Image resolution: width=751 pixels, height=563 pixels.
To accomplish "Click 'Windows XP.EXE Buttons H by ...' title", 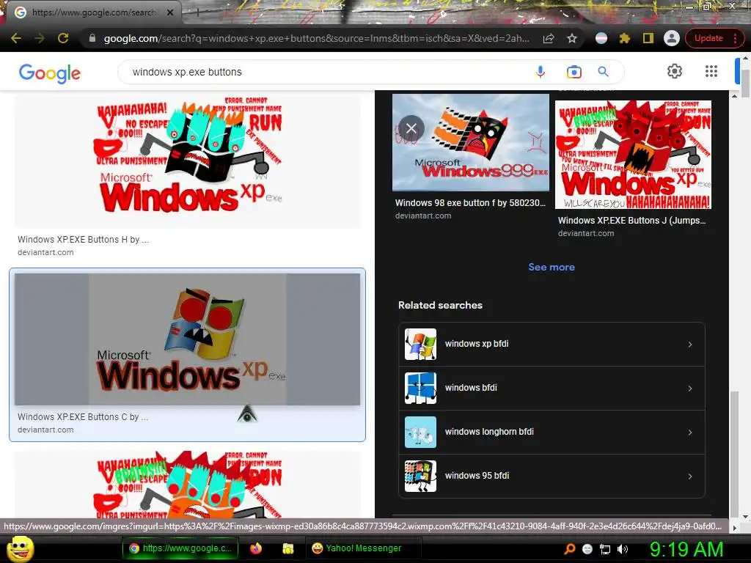I will click(84, 240).
